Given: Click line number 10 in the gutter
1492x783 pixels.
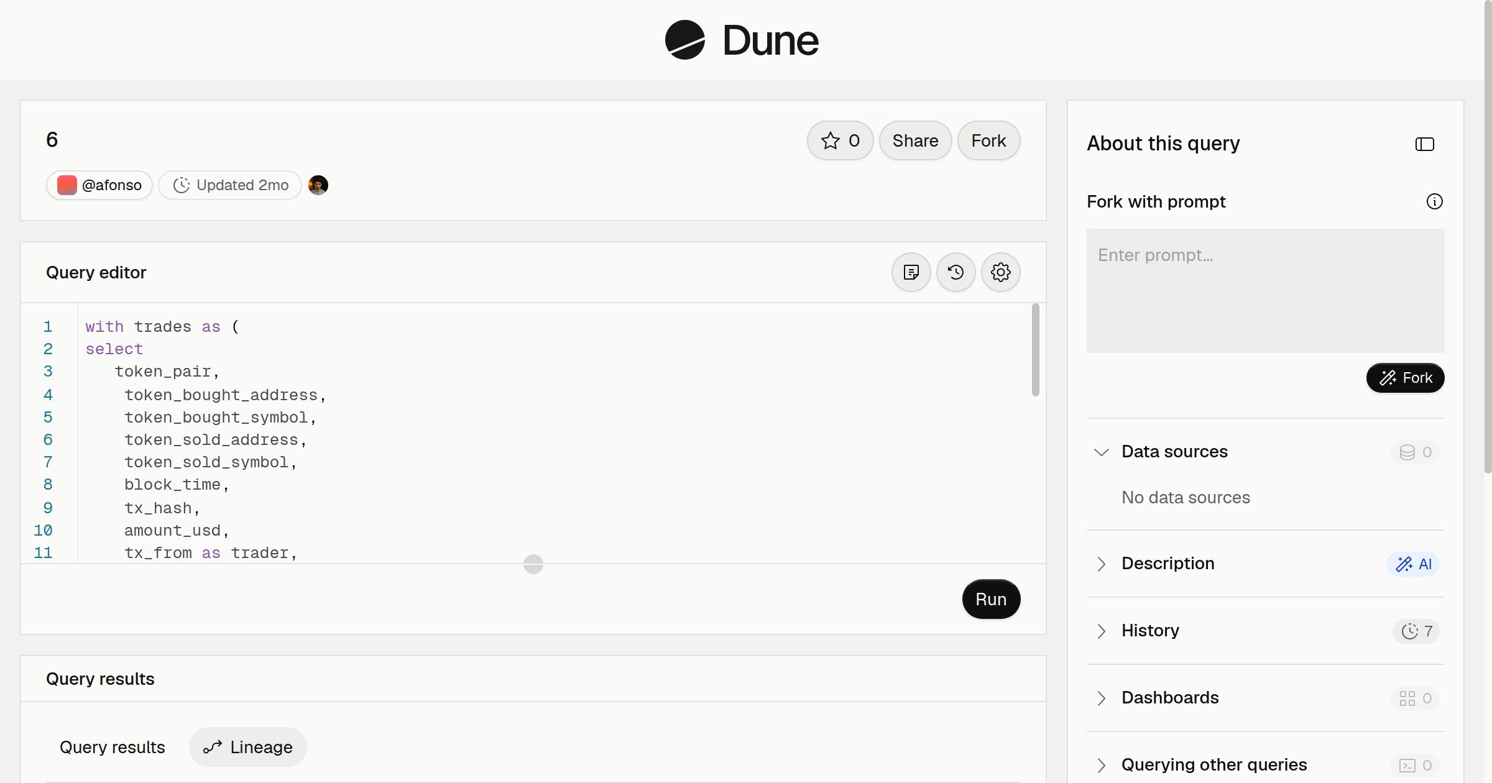Looking at the screenshot, I should (x=43, y=531).
